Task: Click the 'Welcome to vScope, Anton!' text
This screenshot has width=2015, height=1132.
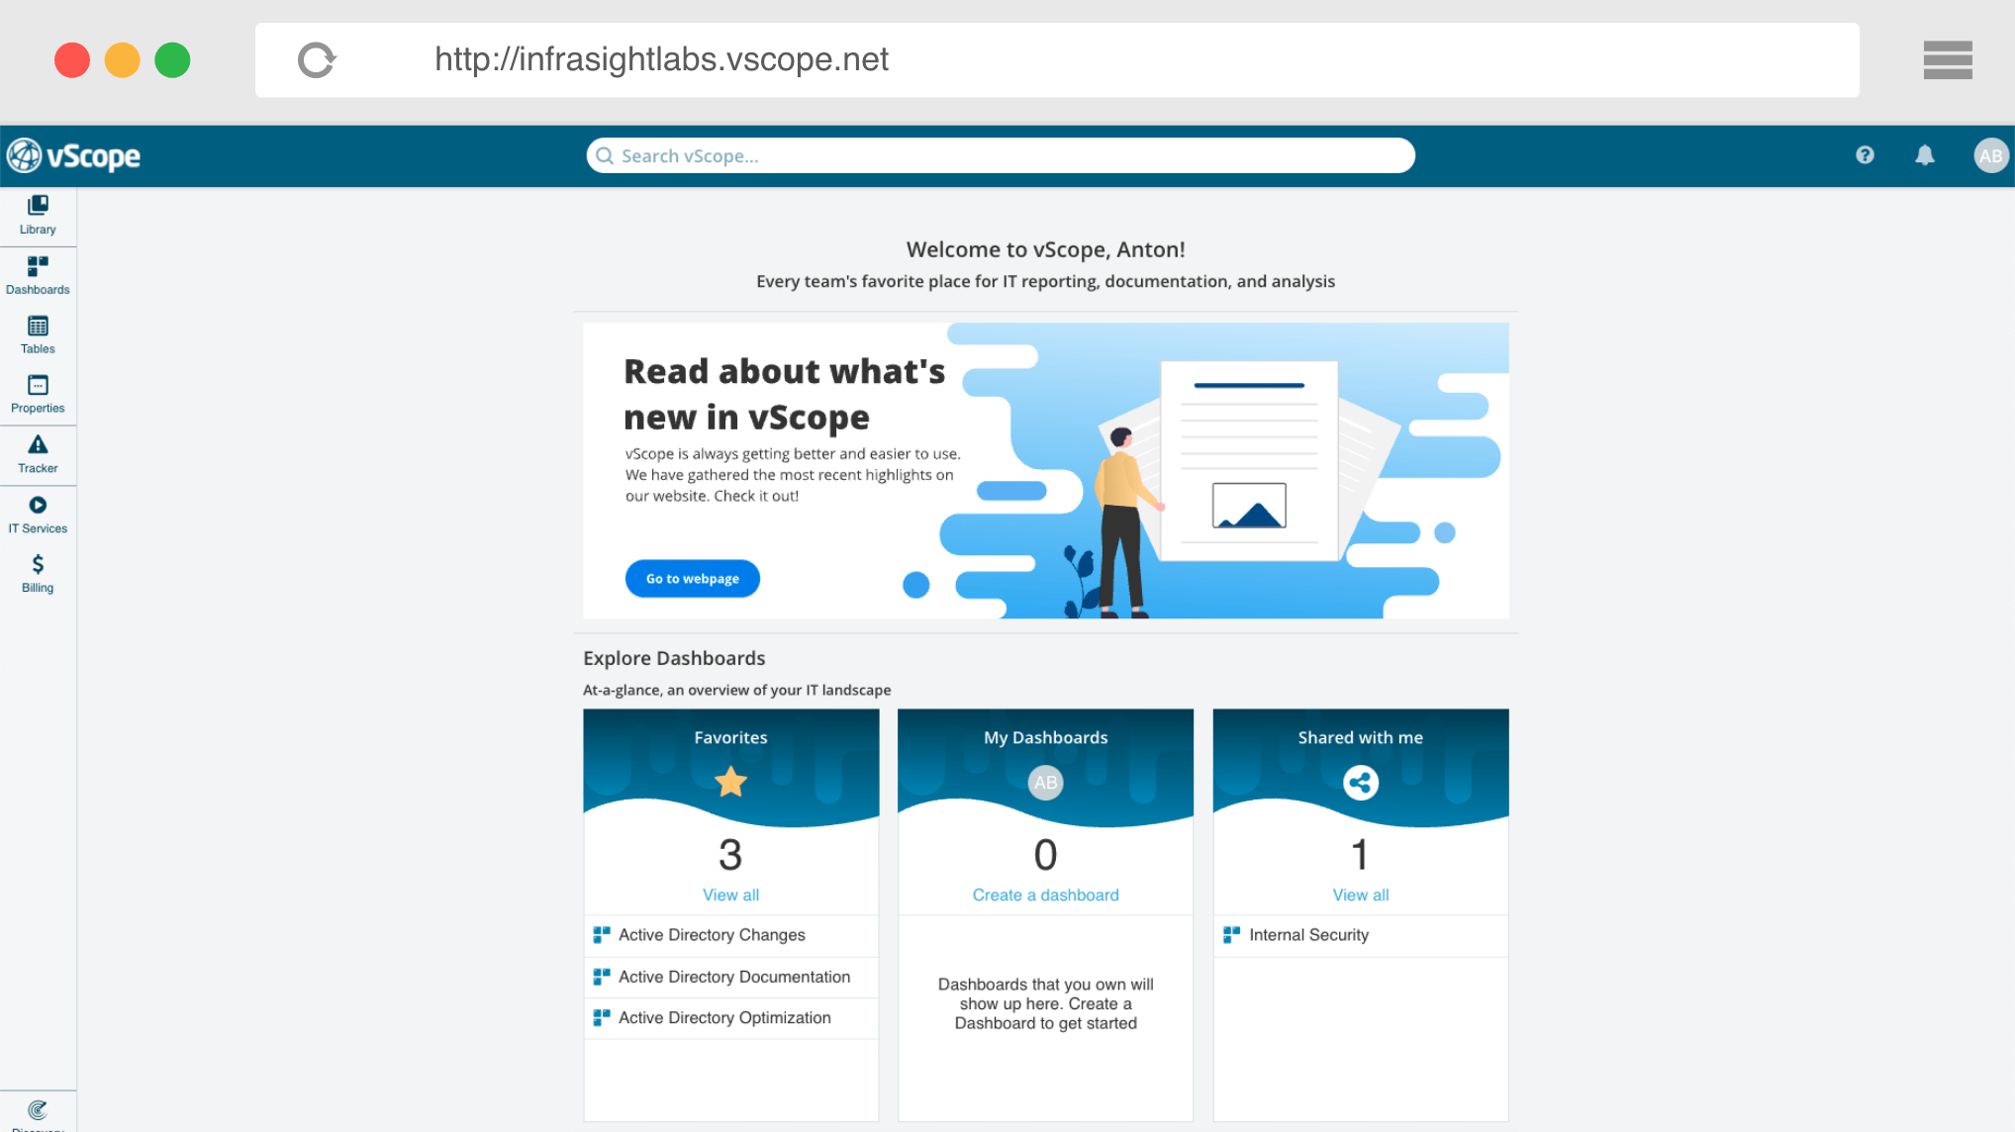Action: 1045,249
